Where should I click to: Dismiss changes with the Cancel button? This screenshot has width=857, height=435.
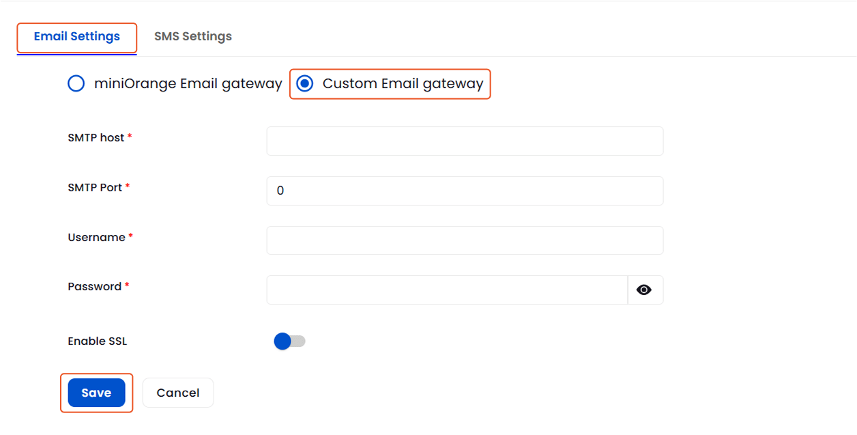177,392
